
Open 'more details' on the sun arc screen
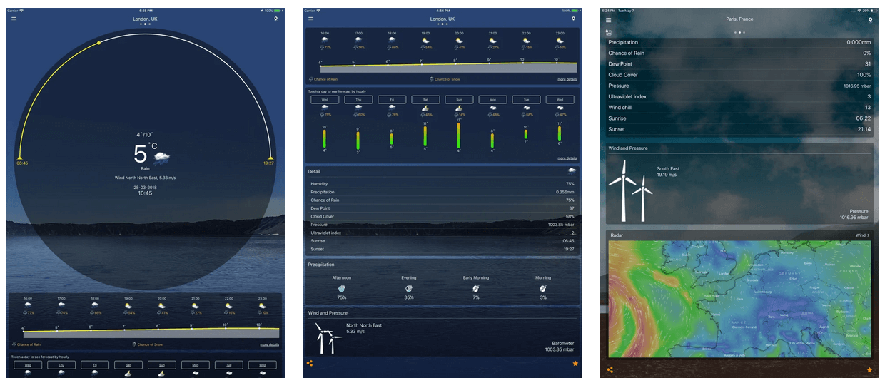coord(270,344)
